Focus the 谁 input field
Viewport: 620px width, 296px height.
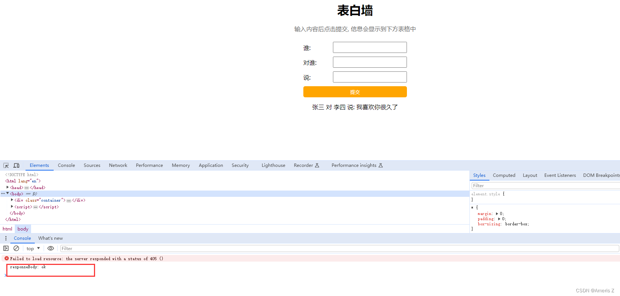coord(370,47)
